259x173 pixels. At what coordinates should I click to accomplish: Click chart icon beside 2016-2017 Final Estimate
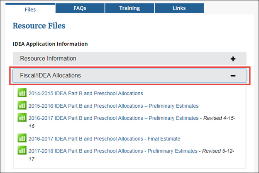coord(22,138)
